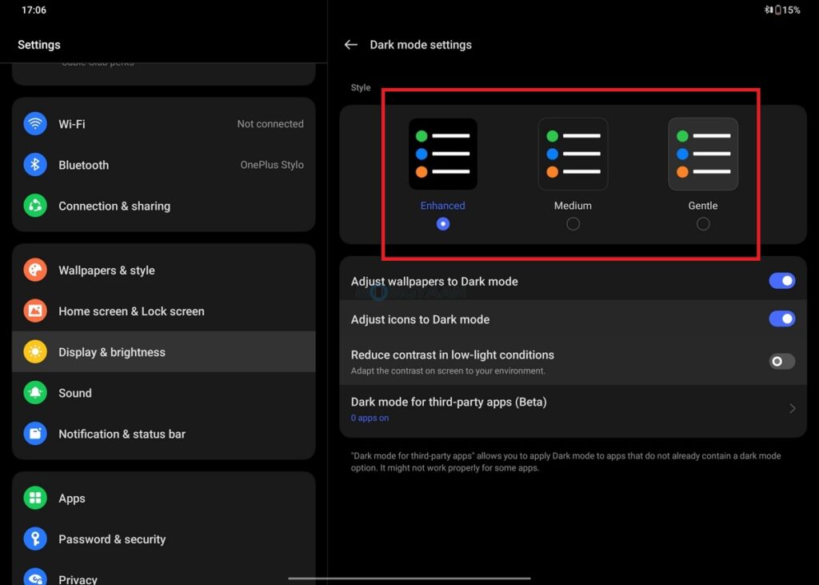Disable Adjust wallpapers to Dark mode toggle

point(781,281)
